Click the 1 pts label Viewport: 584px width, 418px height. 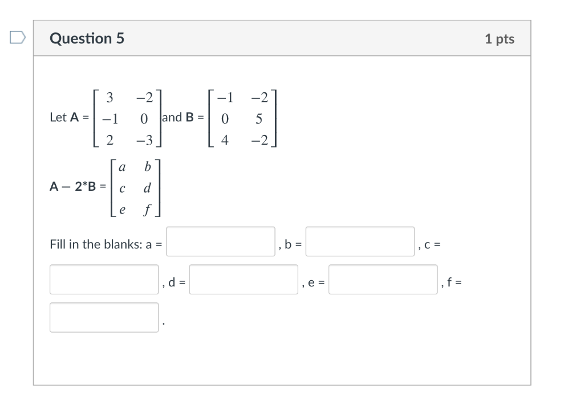tap(500, 39)
